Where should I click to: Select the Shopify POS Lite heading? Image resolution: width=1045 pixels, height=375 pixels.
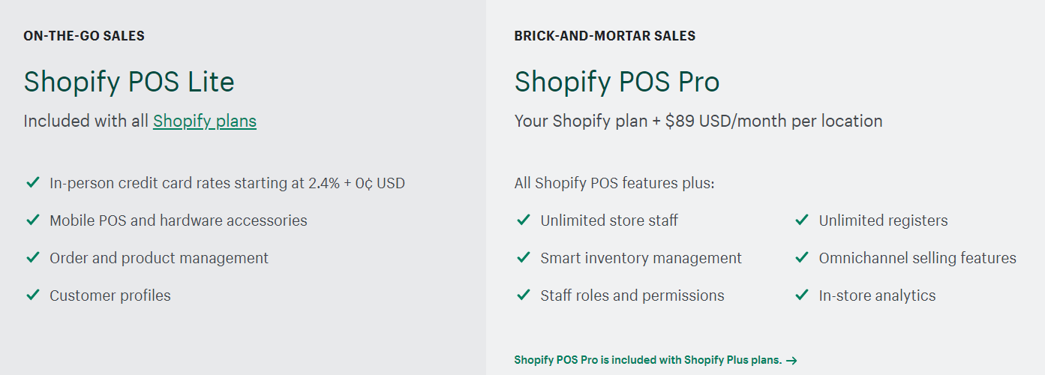tap(129, 82)
